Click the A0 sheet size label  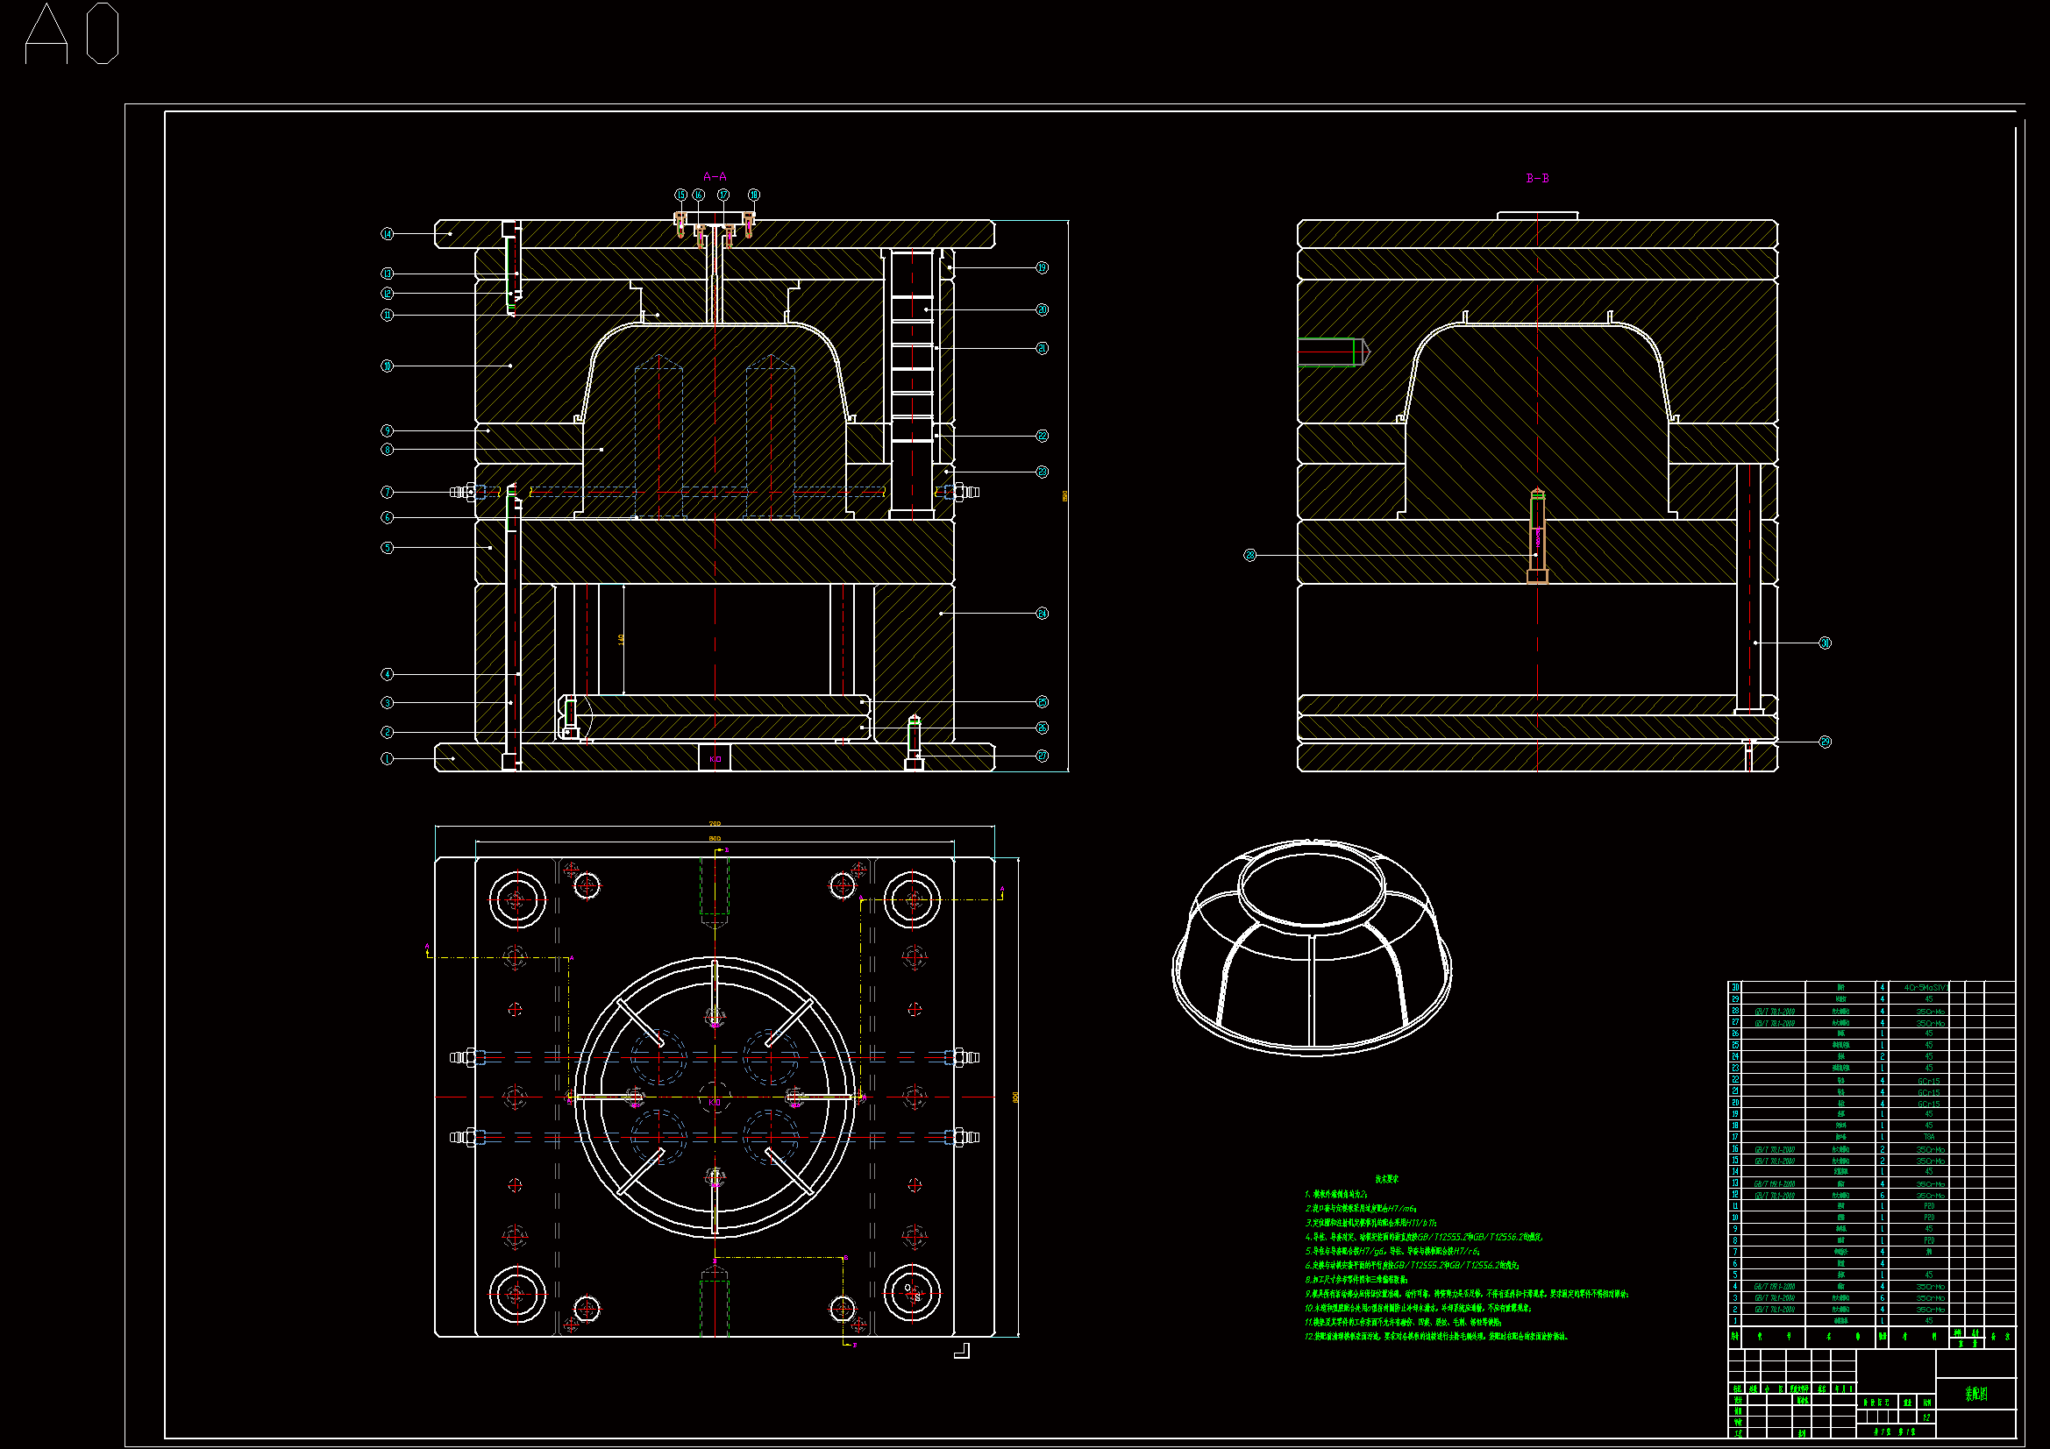(x=71, y=34)
